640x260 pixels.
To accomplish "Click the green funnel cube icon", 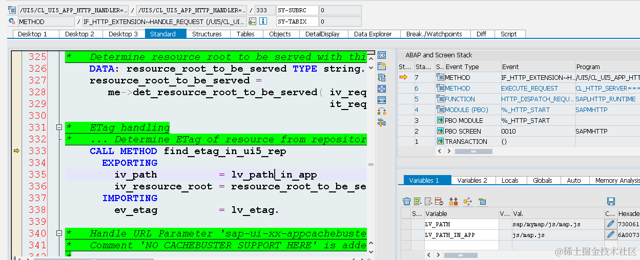I will coord(482,202).
